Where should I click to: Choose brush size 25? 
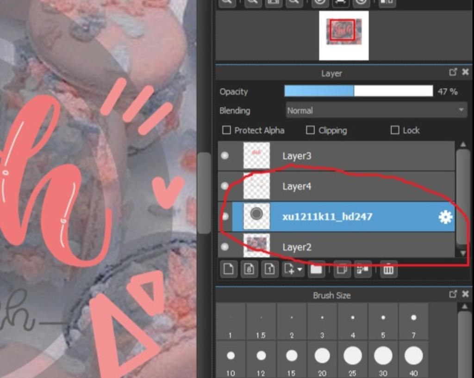[x=352, y=360]
